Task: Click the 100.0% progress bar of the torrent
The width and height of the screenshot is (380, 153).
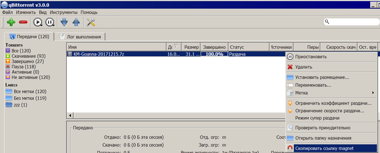Action: [214, 54]
